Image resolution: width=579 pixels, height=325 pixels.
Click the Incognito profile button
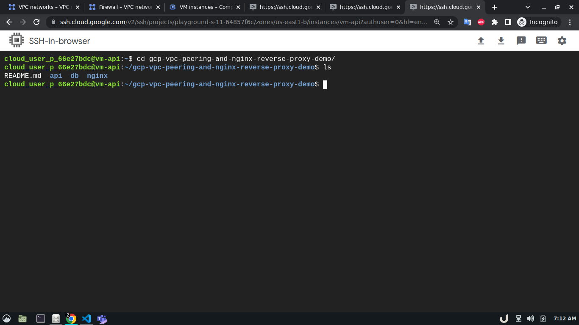click(x=538, y=22)
